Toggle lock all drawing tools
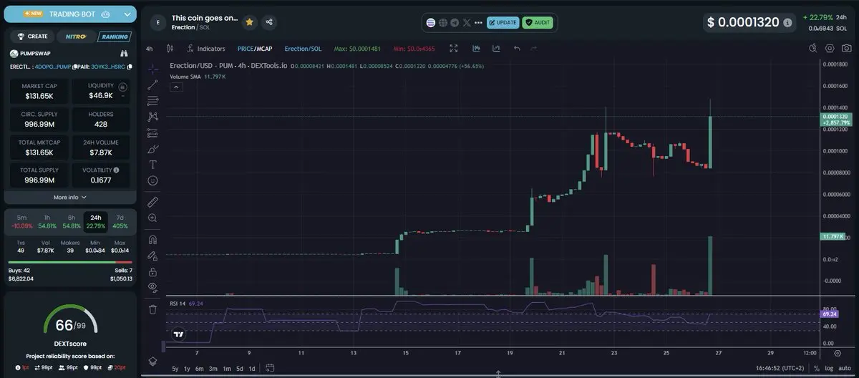Screen dimensions: 859x378 pyautogui.click(x=152, y=272)
